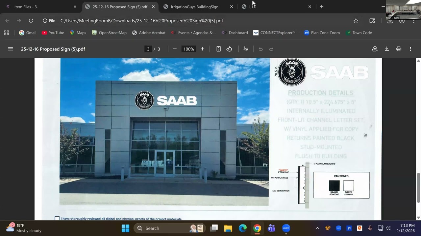Zoom out of the PDF
Screen dimensions: 421x236
(x=175, y=49)
